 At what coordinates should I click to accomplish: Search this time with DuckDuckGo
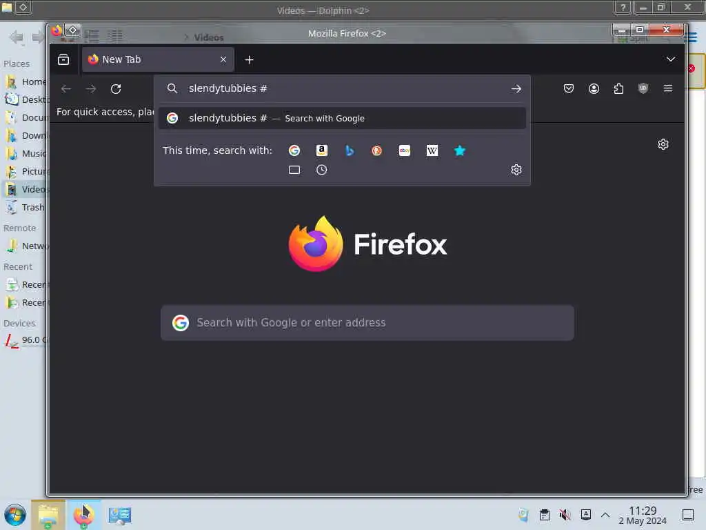pyautogui.click(x=377, y=150)
